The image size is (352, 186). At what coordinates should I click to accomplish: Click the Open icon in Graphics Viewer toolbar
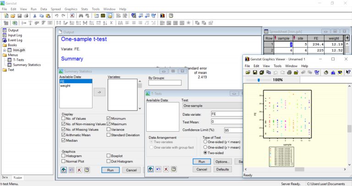248,73
